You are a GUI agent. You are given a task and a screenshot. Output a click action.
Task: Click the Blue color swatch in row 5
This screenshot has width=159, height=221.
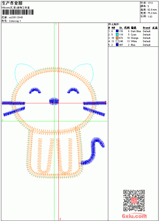(x=117, y=45)
